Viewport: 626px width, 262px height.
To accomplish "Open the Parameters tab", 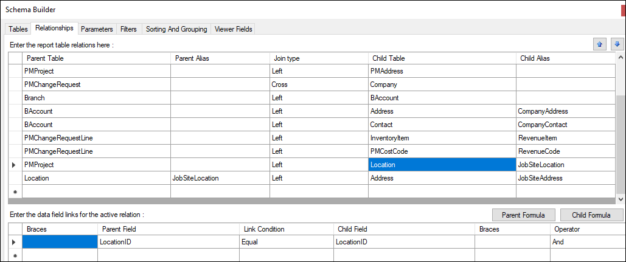I will [x=97, y=29].
